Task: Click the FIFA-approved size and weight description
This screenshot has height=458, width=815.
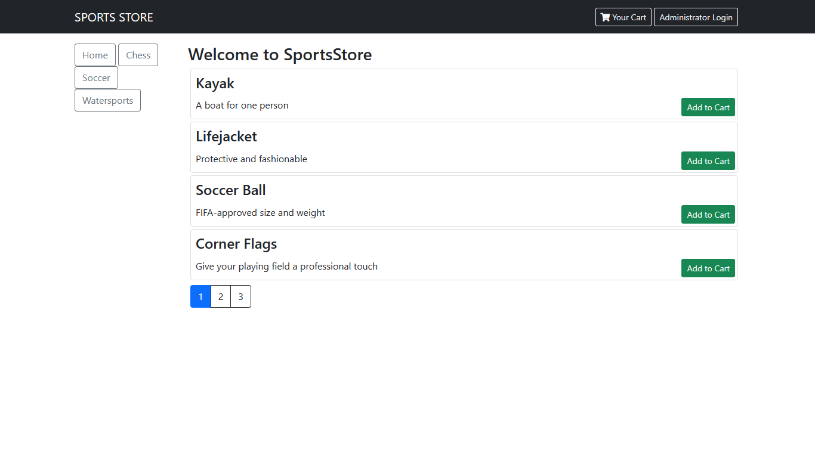Action: (260, 213)
